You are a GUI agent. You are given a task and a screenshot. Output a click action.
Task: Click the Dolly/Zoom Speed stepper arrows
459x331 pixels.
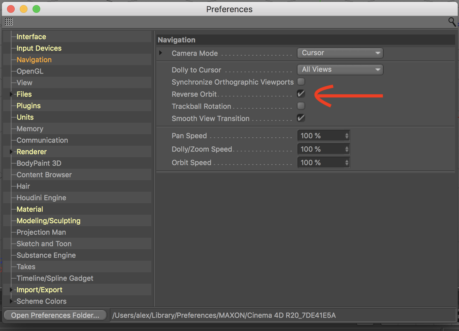(347, 149)
